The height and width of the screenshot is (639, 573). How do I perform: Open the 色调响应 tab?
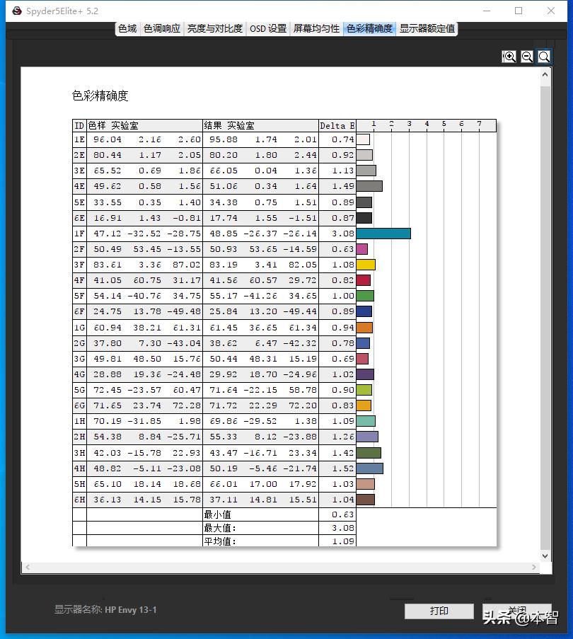(x=162, y=29)
